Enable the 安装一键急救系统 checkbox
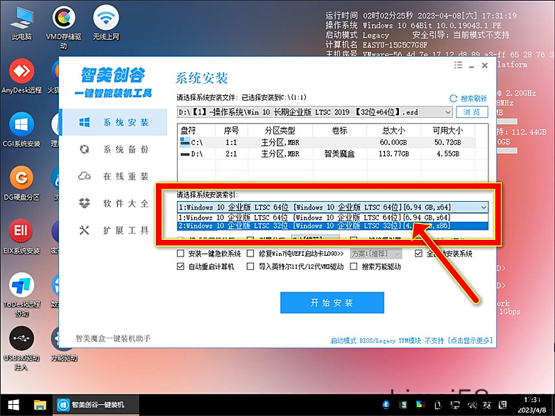The width and height of the screenshot is (555, 416). pyautogui.click(x=180, y=253)
